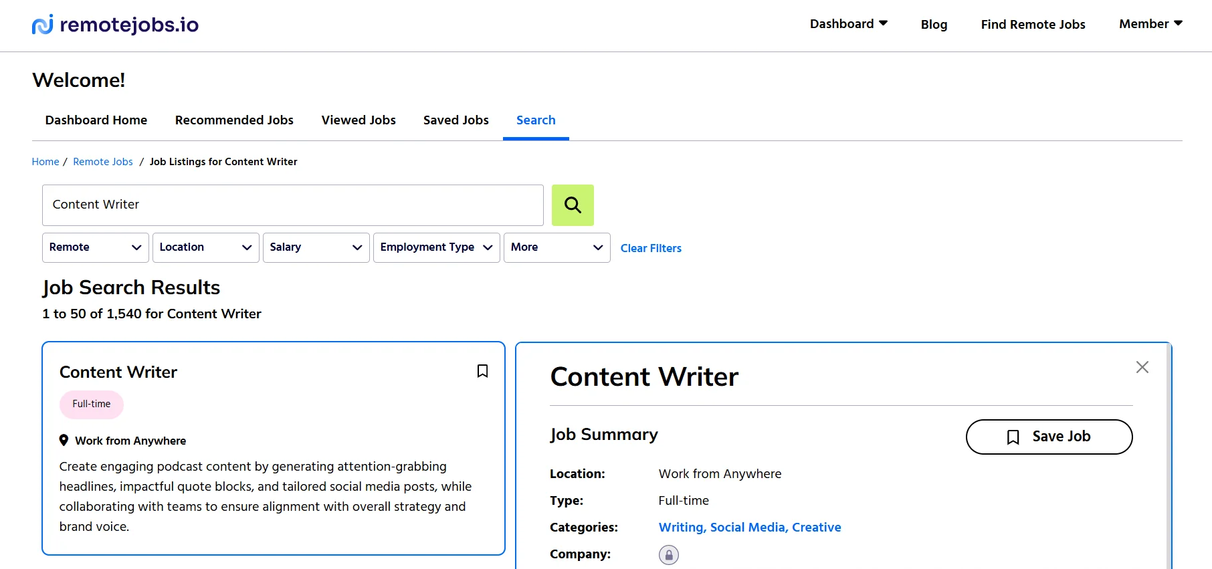
Task: Click the Content Writer search input field
Action: pos(293,205)
